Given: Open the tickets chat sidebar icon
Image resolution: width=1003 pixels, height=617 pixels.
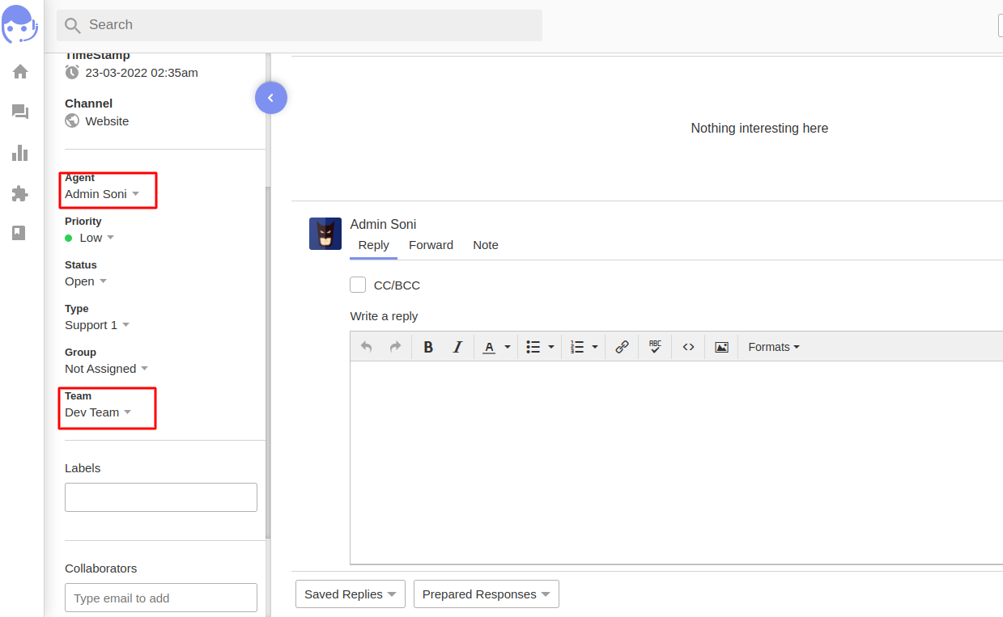Looking at the screenshot, I should click(x=20, y=112).
